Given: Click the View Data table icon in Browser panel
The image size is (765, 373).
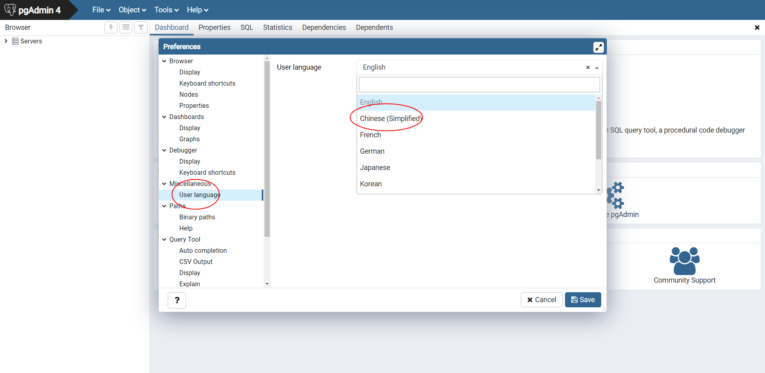Looking at the screenshot, I should 126,27.
